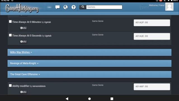
Task: Click the Welcome, Friend text
Action: tap(157, 5)
